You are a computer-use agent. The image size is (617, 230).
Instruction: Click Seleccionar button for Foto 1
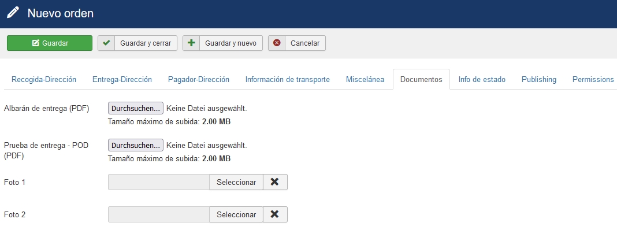(x=236, y=182)
